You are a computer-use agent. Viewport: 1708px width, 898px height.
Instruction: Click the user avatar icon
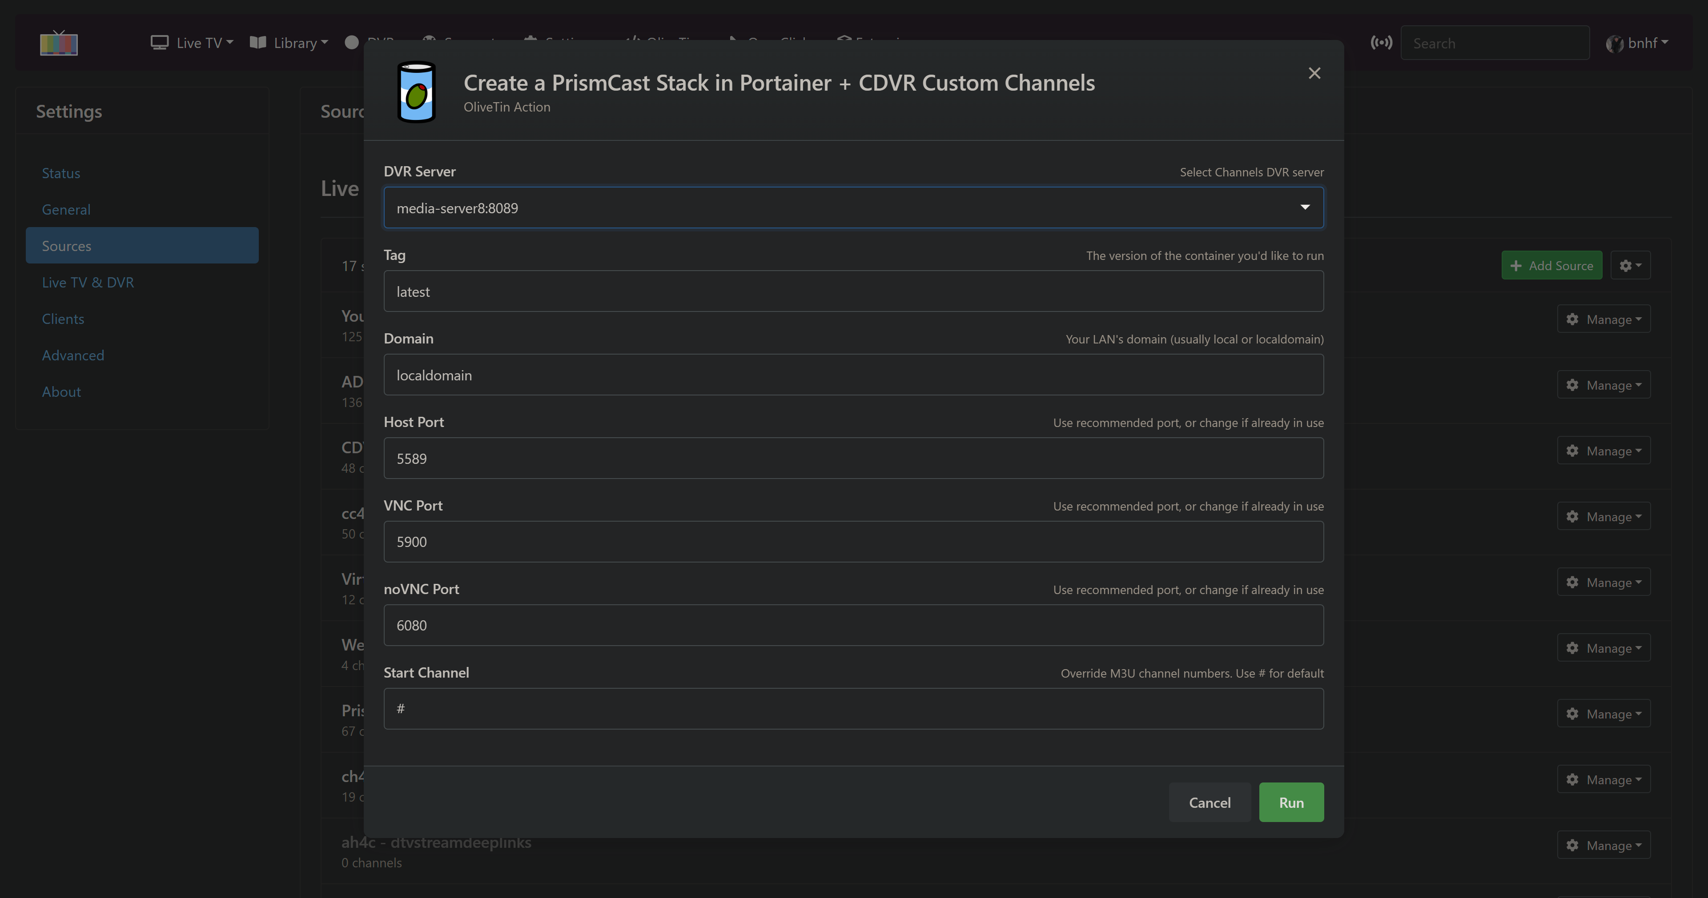[1614, 44]
